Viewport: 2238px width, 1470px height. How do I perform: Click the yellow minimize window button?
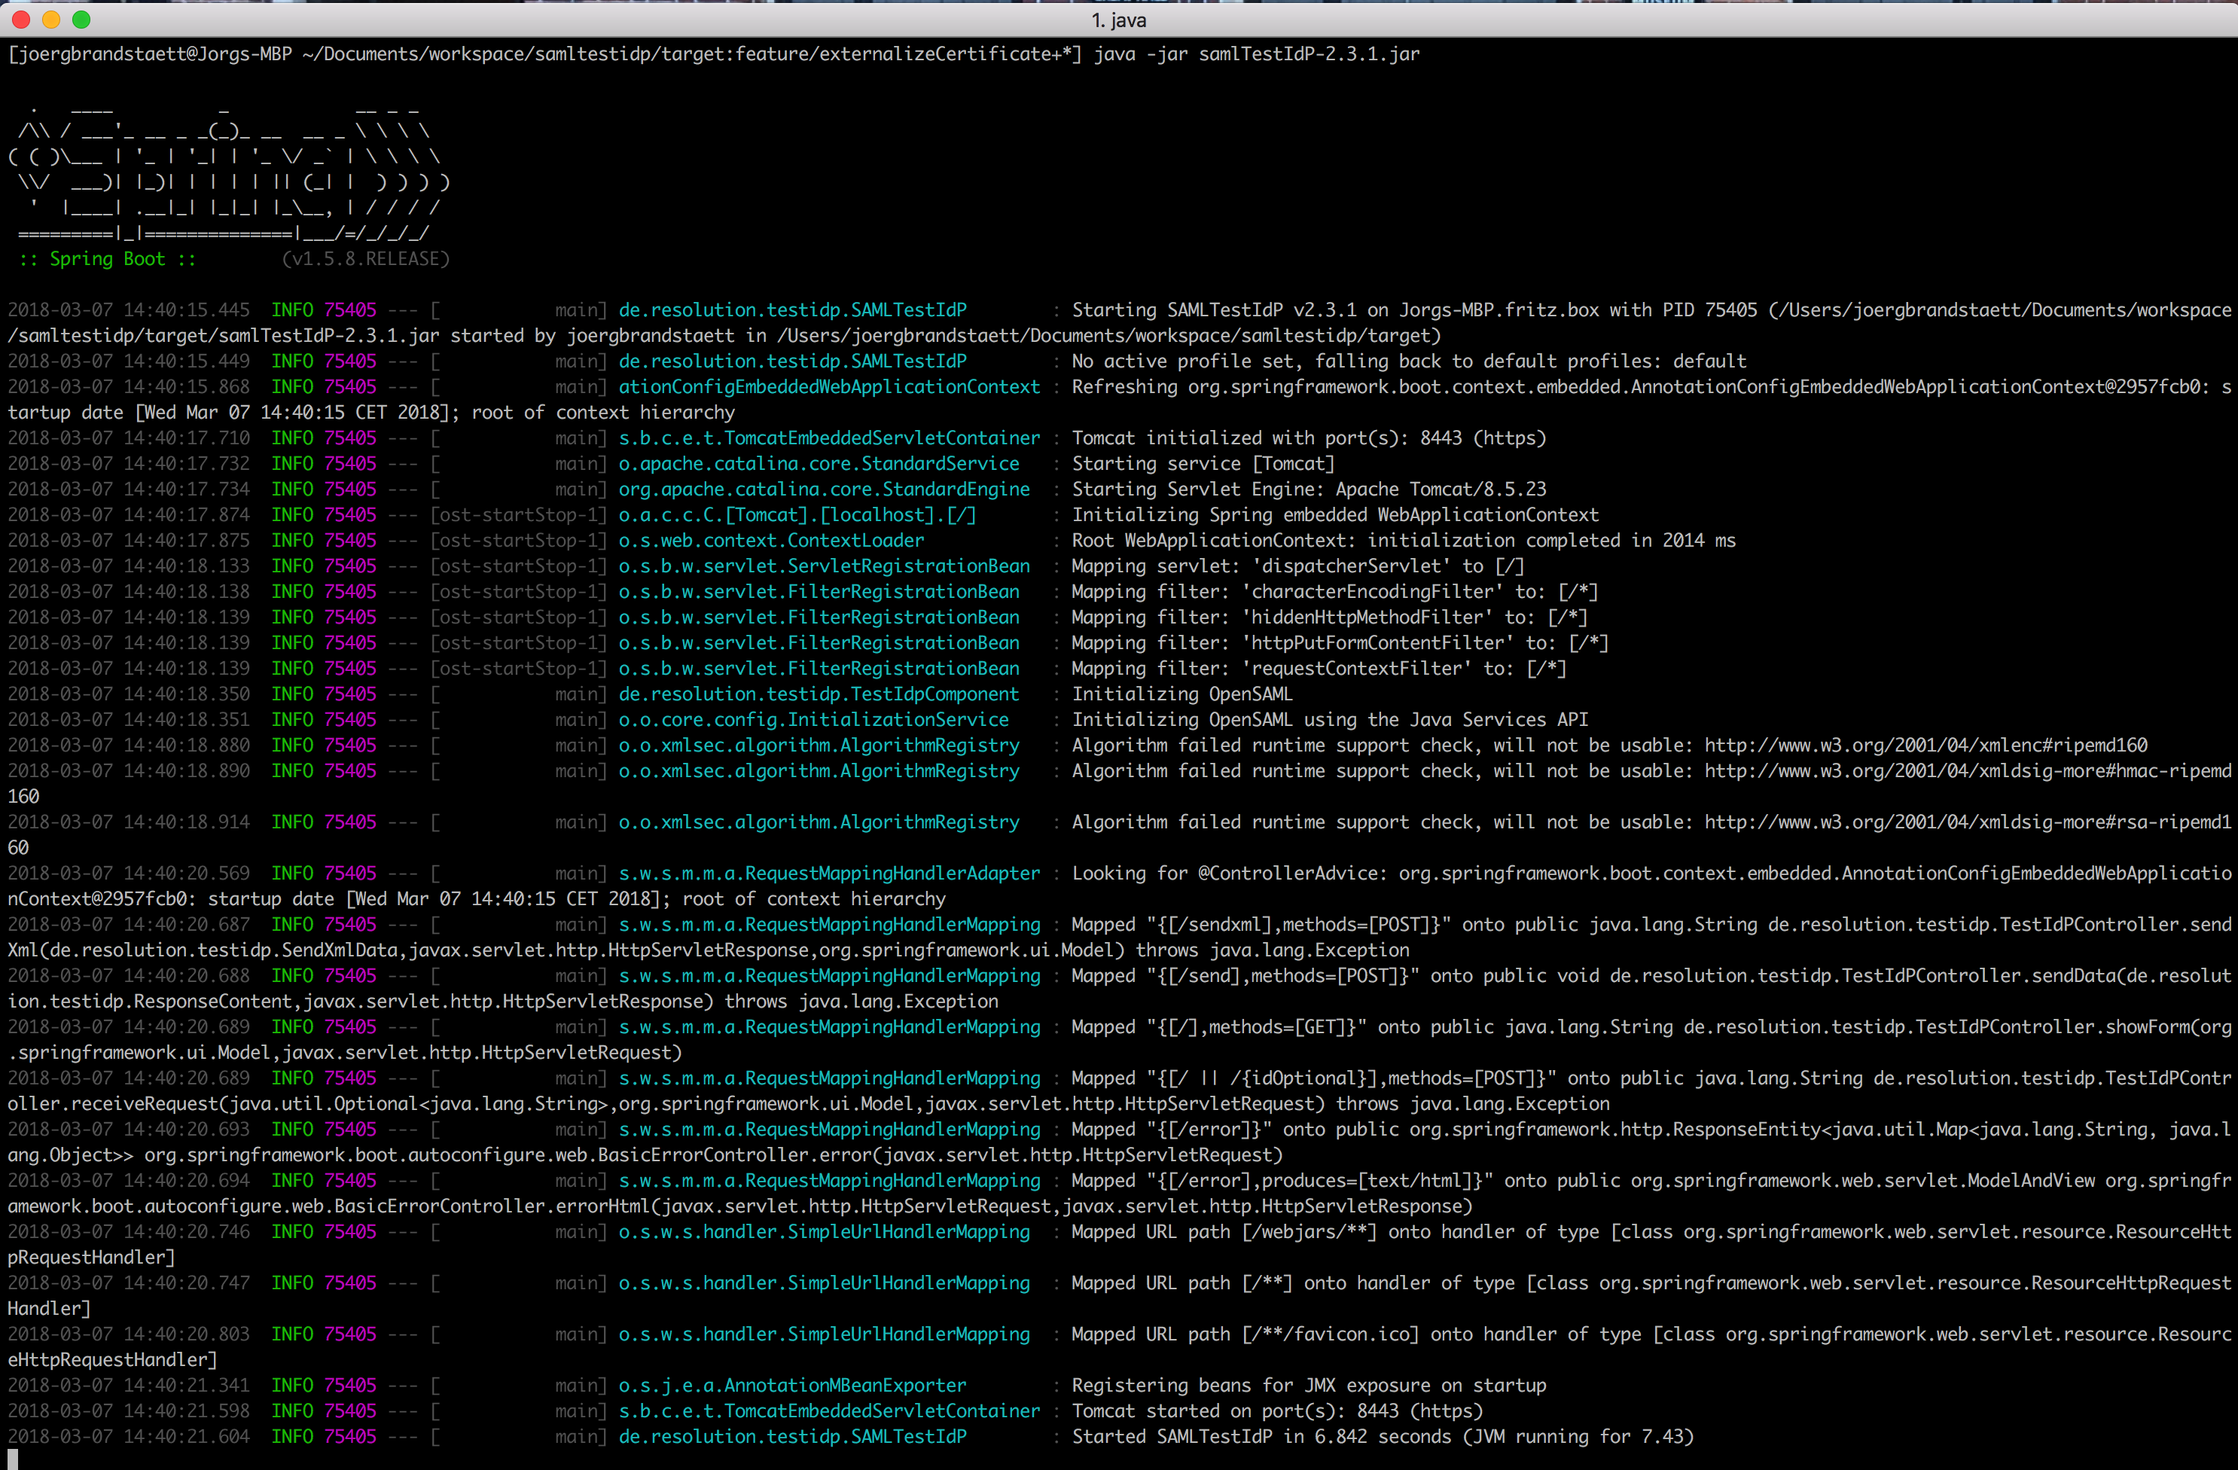point(50,20)
